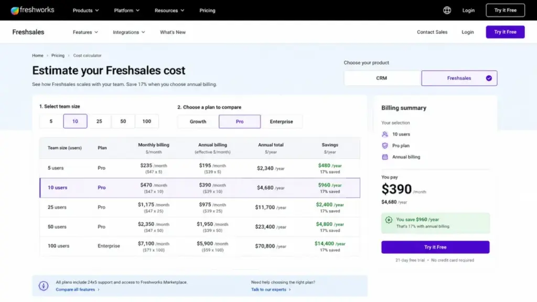
Task: Select team size 5
Action: pyautogui.click(x=51, y=121)
